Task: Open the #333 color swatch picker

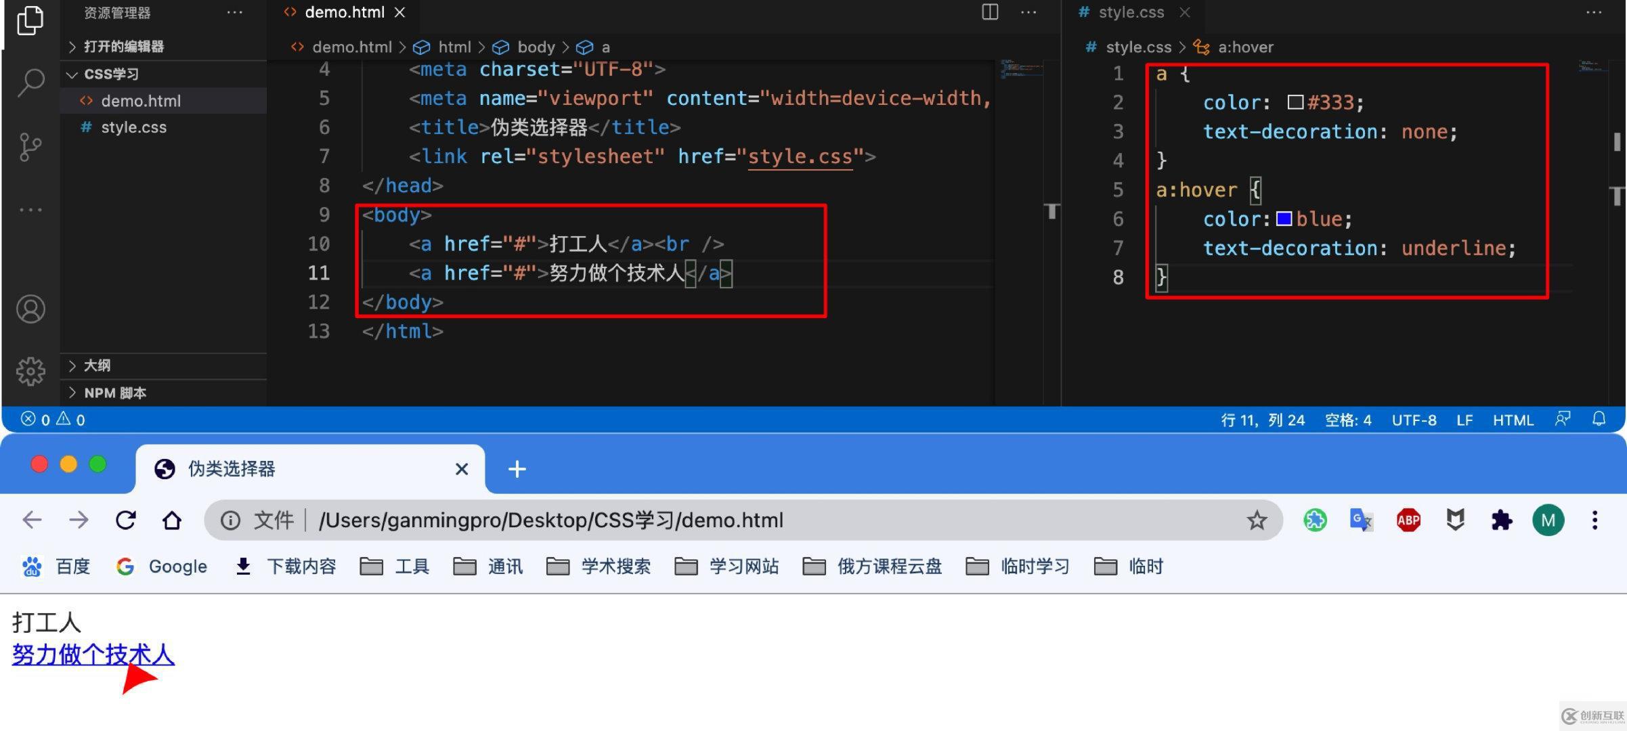Action: click(1295, 102)
